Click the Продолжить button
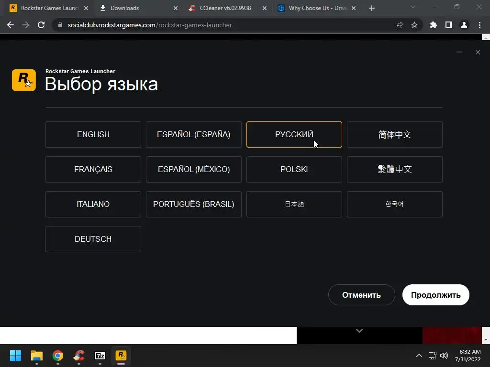This screenshot has height=367, width=490. [435, 295]
